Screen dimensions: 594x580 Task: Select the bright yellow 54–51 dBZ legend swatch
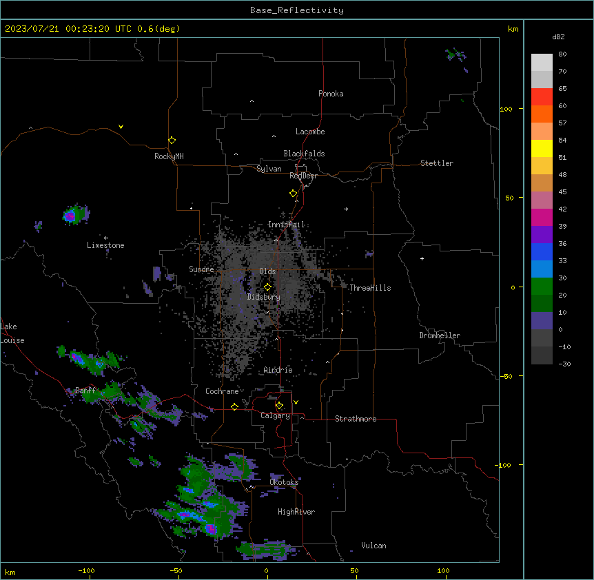click(542, 148)
